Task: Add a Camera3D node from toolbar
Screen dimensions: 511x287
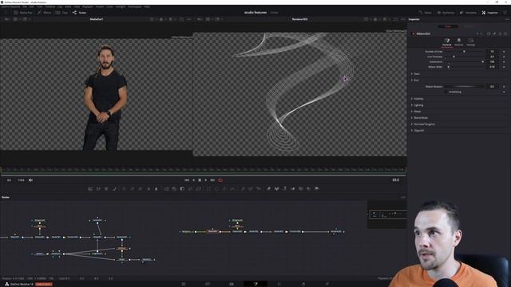Action: (301, 189)
